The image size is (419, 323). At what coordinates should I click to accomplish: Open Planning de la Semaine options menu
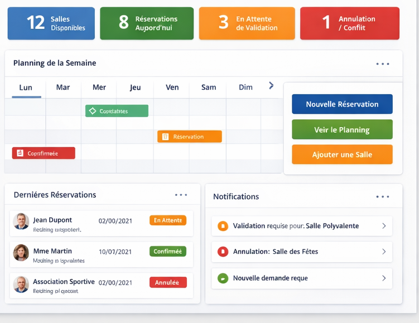click(x=383, y=64)
